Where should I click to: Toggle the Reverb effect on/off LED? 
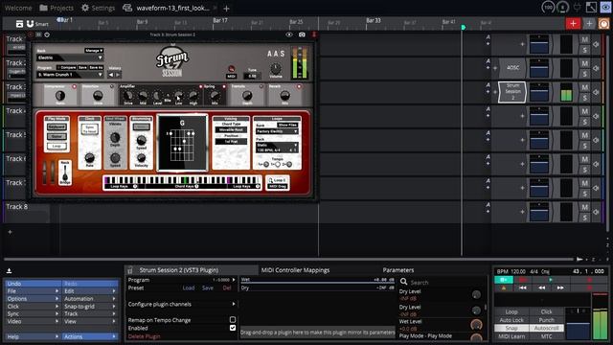click(299, 86)
